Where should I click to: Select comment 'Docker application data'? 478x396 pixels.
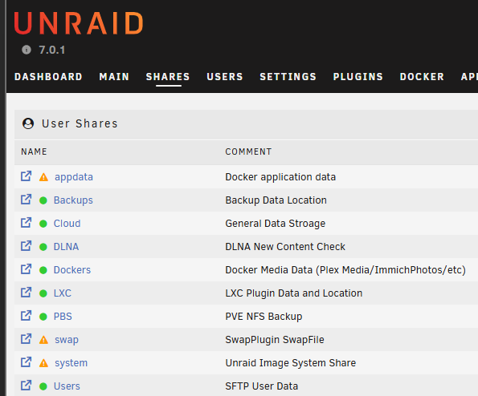280,177
